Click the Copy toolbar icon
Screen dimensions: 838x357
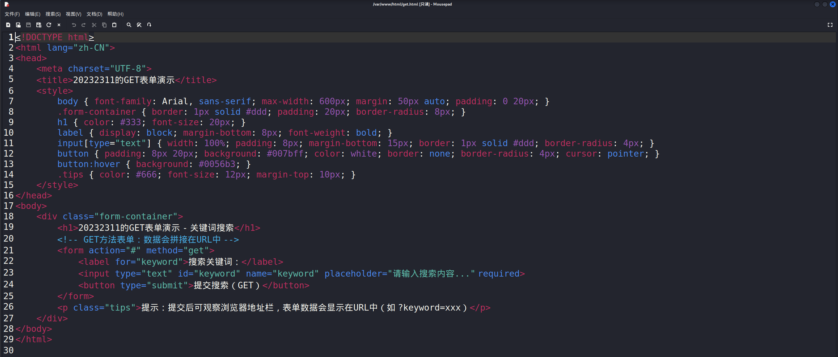(x=104, y=25)
